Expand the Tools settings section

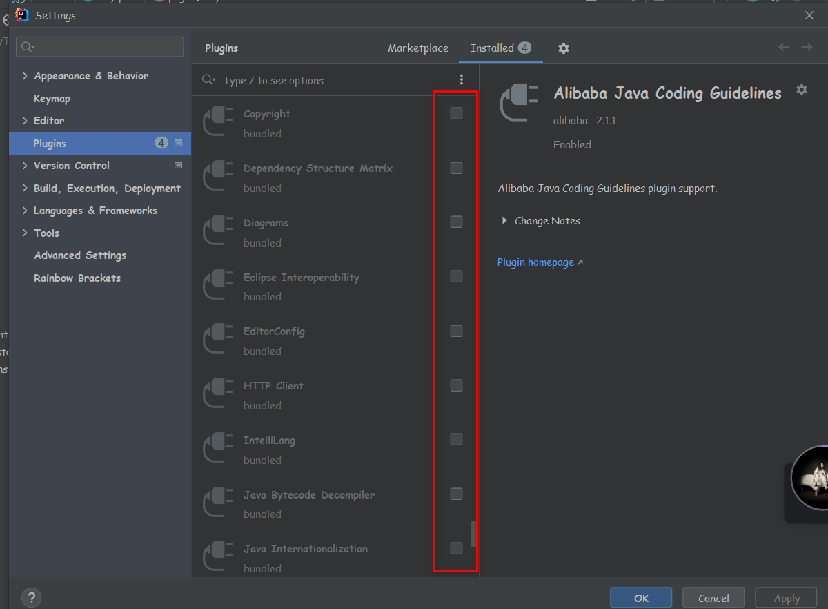click(25, 233)
